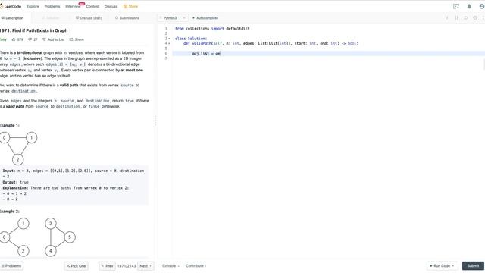485x273 pixels.
Task: Open the Python3 language dropdown
Action: pos(172,18)
